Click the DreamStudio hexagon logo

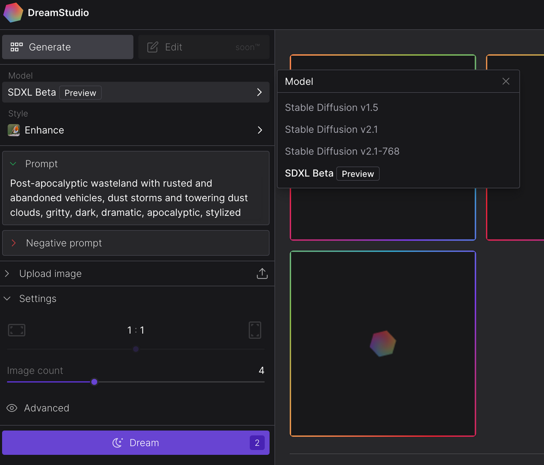point(13,12)
